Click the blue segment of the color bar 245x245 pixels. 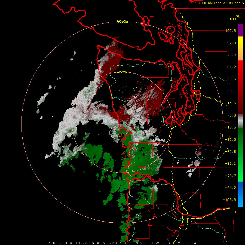(240, 194)
